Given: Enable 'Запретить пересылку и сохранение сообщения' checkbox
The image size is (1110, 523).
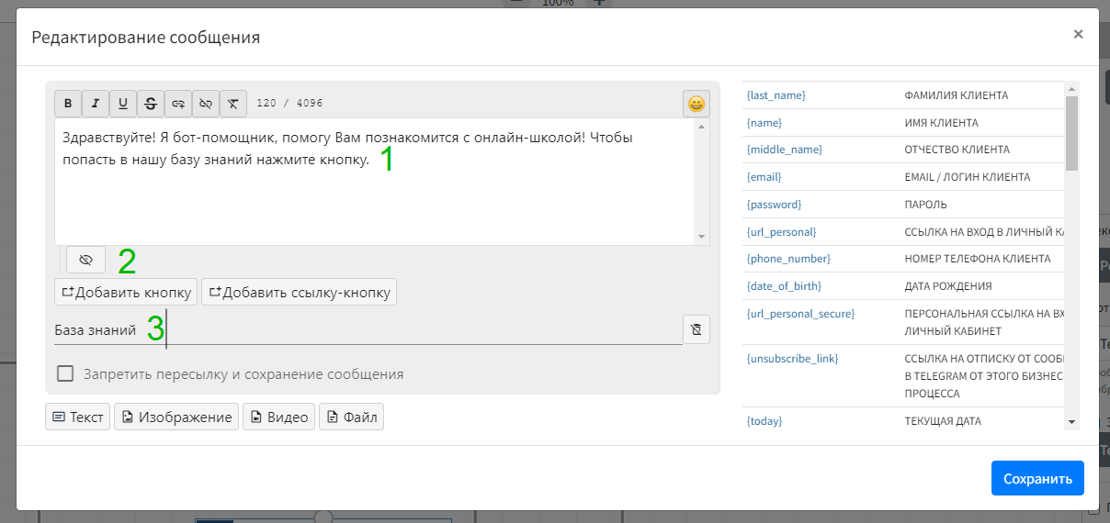Looking at the screenshot, I should [65, 373].
